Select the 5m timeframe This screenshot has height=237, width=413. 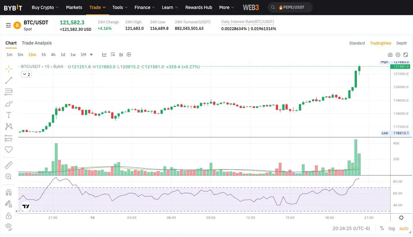20,55
